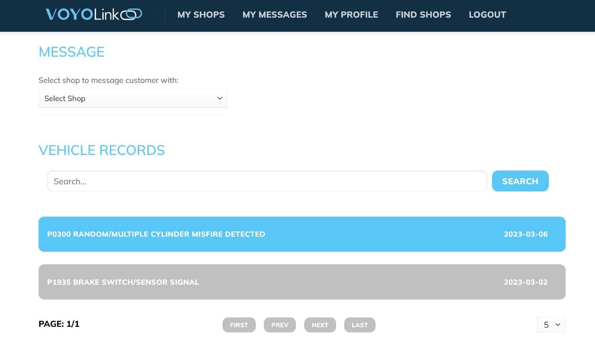Image resolution: width=595 pixels, height=352 pixels.
Task: Advance with the Next page button
Action: tap(320, 325)
